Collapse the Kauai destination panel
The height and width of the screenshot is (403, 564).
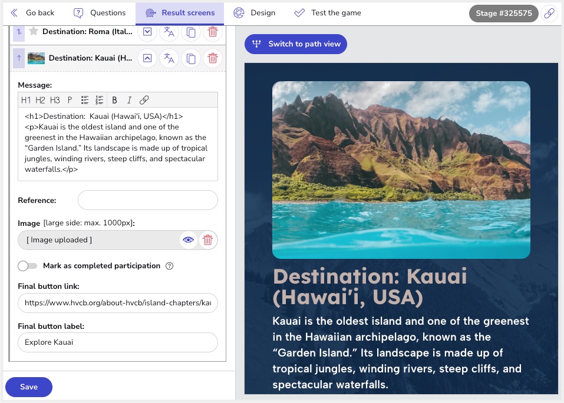point(147,58)
